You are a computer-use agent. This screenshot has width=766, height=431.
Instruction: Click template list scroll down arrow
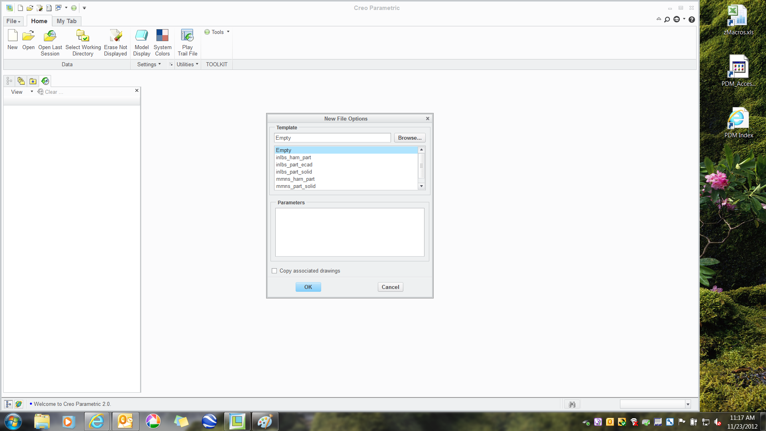[x=421, y=186]
